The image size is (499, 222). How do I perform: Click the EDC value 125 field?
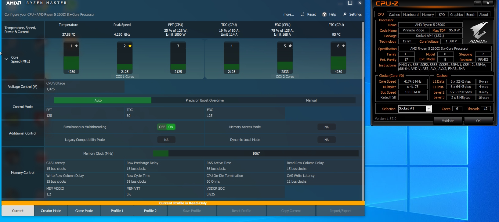coord(245,113)
